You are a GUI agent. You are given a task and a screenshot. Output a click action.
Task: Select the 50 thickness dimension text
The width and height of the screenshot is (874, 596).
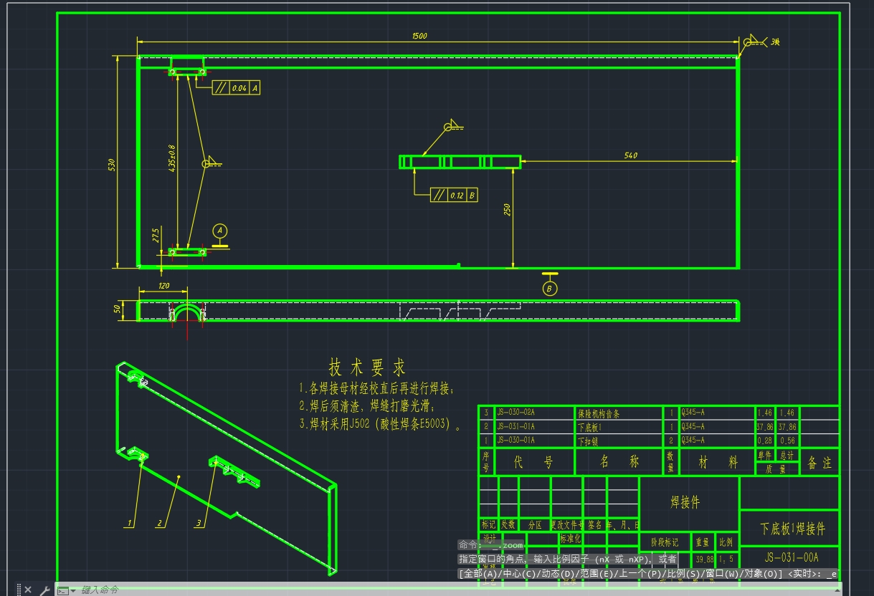click(x=118, y=309)
